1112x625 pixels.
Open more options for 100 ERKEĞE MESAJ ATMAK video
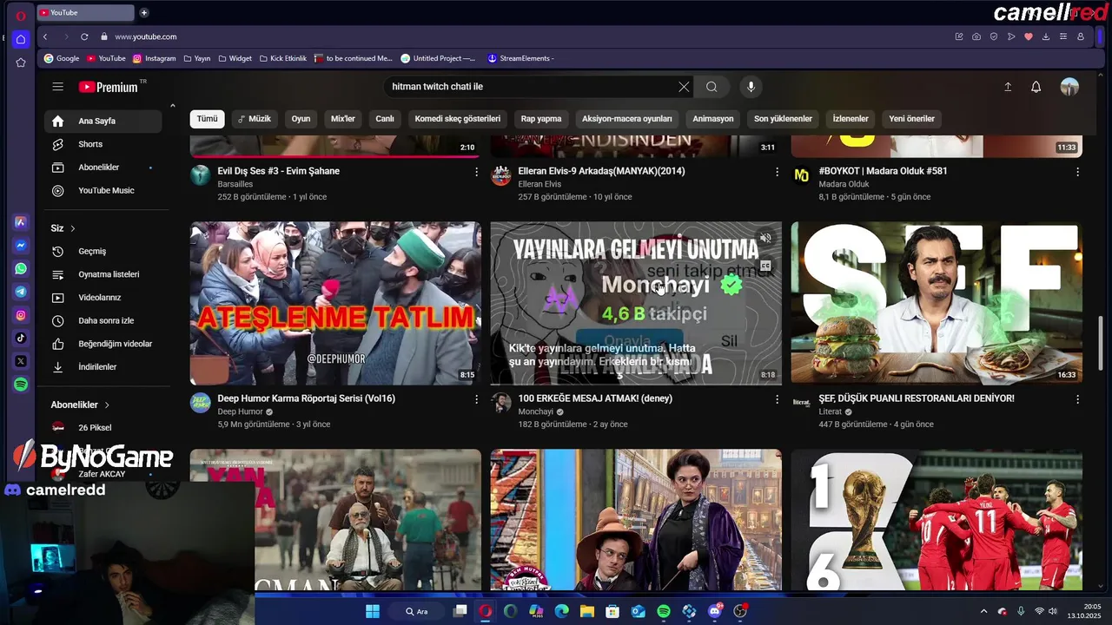click(x=777, y=399)
